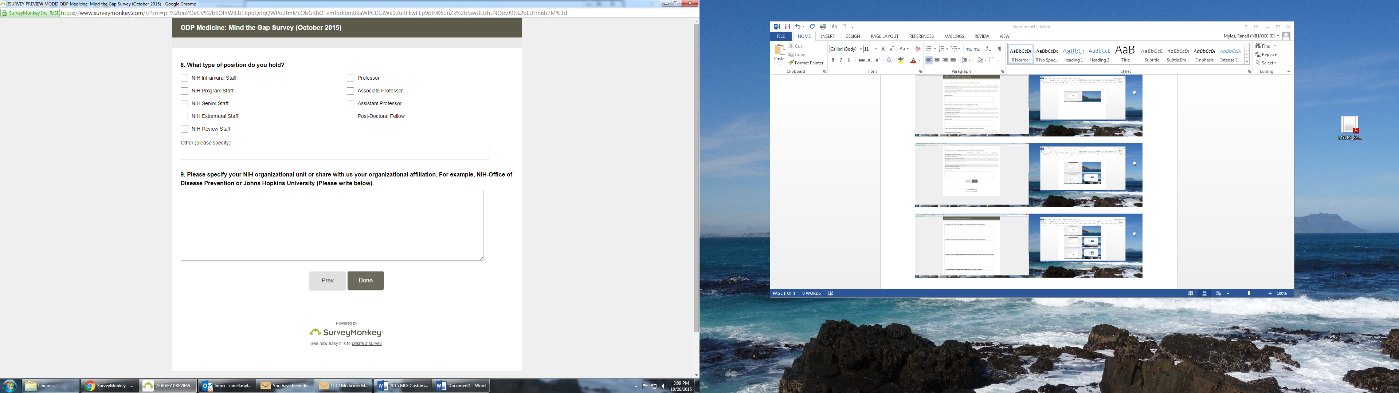
Task: Expand the font size 11 dropdown
Action: (x=876, y=49)
